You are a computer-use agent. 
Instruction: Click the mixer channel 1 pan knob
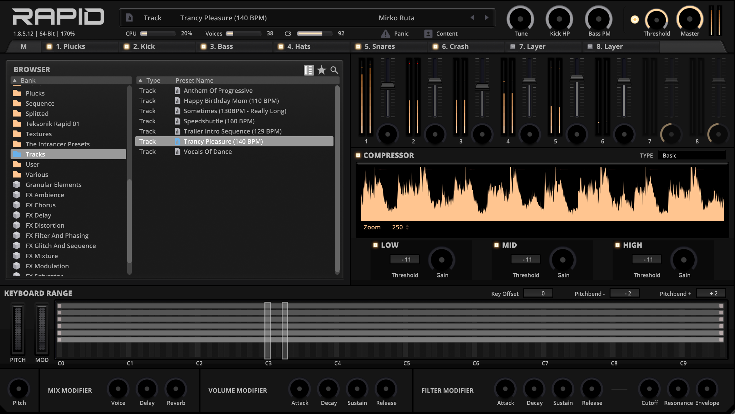[x=388, y=134]
